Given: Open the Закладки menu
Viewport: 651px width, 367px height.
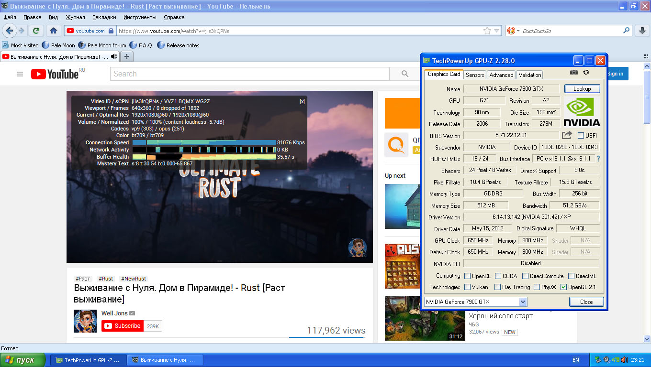Looking at the screenshot, I should (x=104, y=17).
